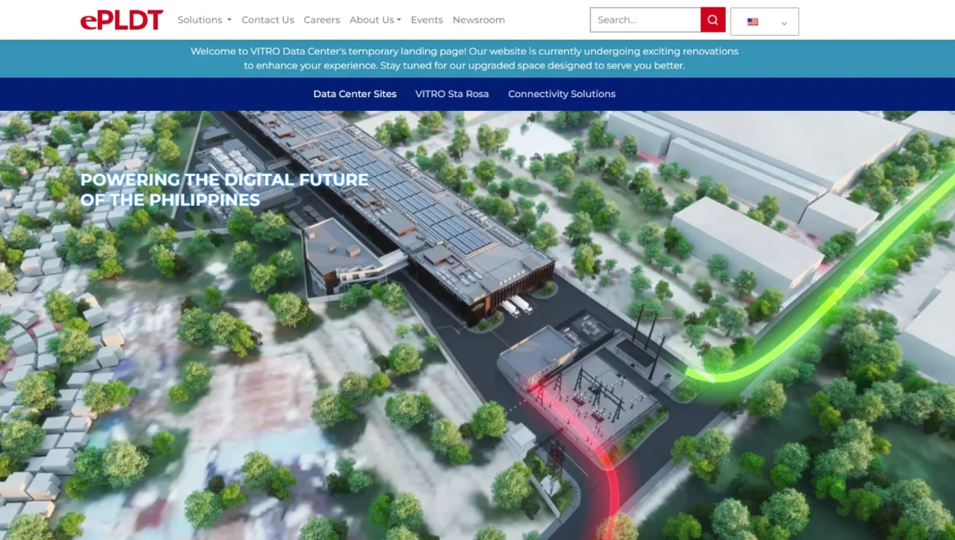The height and width of the screenshot is (540, 955).
Task: Click the caret arrow beside Solutions
Action: click(229, 20)
